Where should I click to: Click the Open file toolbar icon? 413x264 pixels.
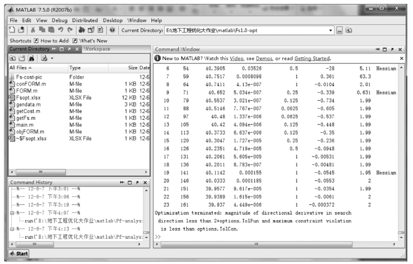[21, 30]
